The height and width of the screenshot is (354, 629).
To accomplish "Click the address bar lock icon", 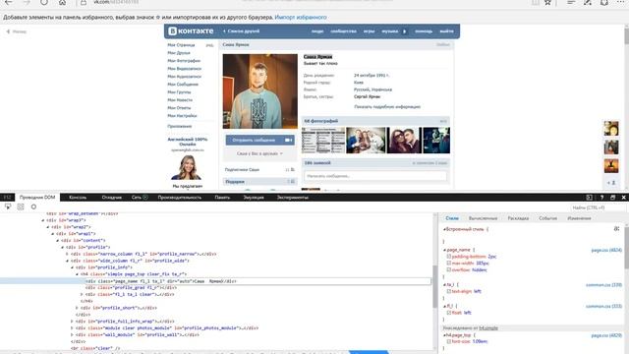I will coord(84,2).
